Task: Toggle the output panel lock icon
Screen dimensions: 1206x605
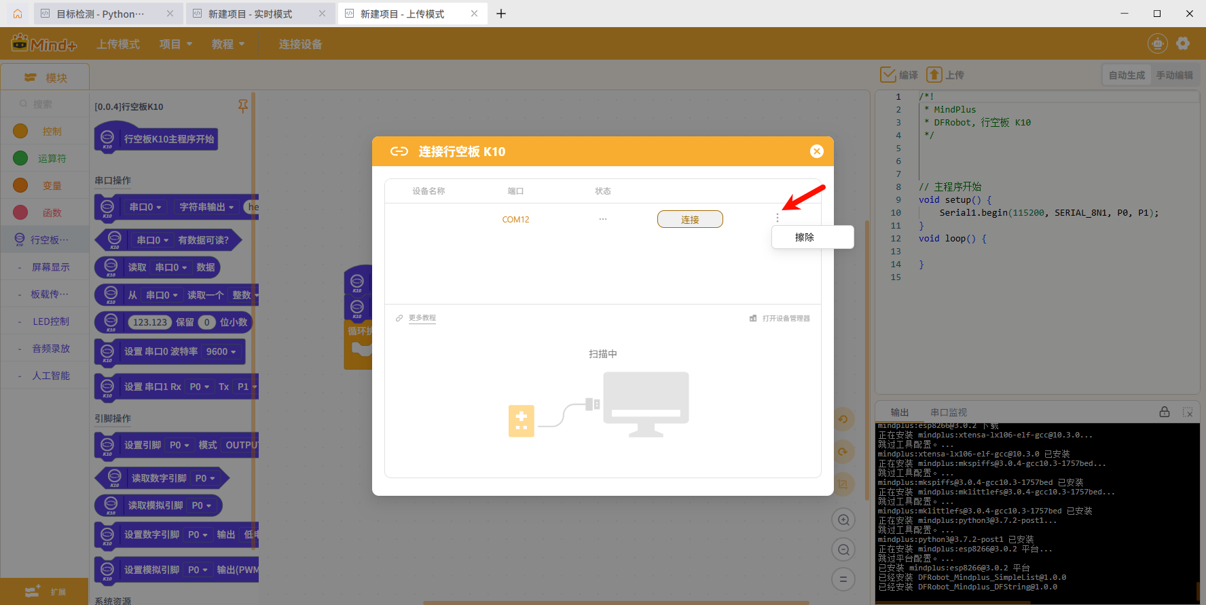Action: point(1165,412)
